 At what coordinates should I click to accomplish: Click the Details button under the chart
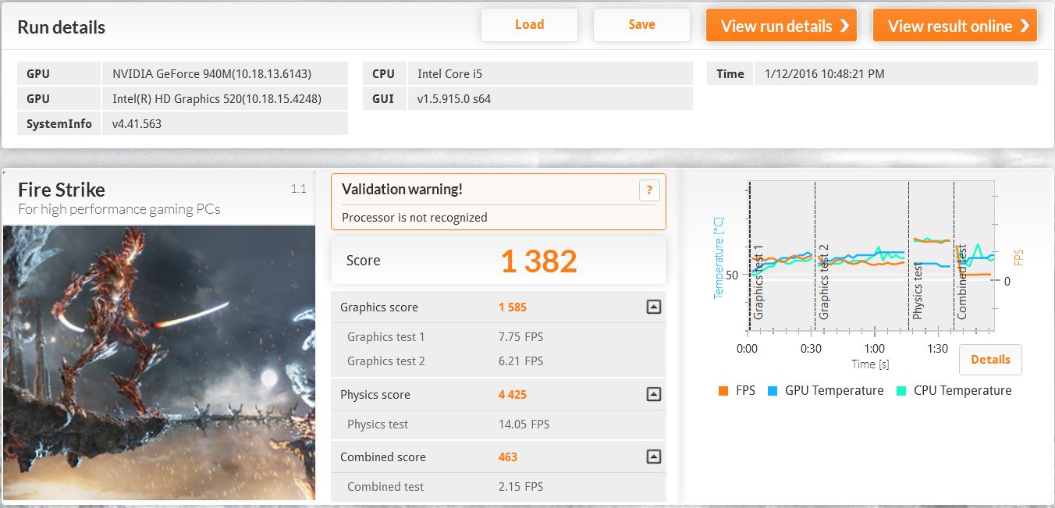click(x=989, y=360)
